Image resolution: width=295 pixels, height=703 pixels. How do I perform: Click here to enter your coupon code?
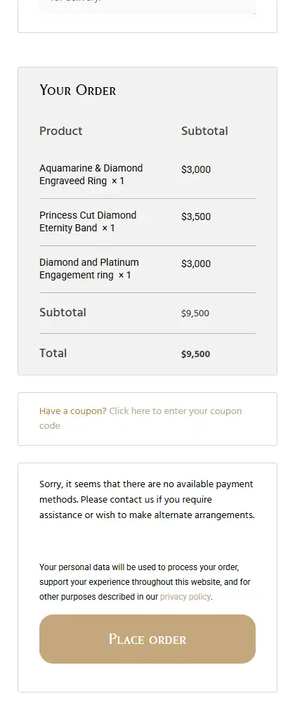coord(140,418)
